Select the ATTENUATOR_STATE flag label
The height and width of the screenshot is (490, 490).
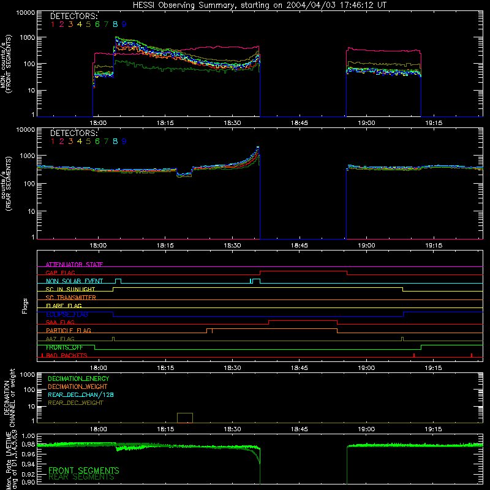coord(74,265)
